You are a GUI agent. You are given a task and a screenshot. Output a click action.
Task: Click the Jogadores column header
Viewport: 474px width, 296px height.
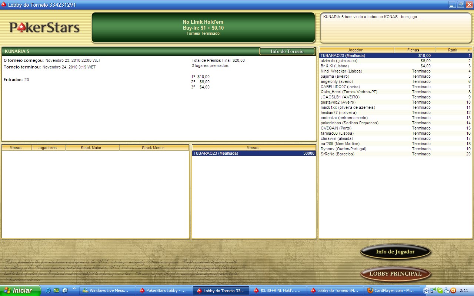49,148
